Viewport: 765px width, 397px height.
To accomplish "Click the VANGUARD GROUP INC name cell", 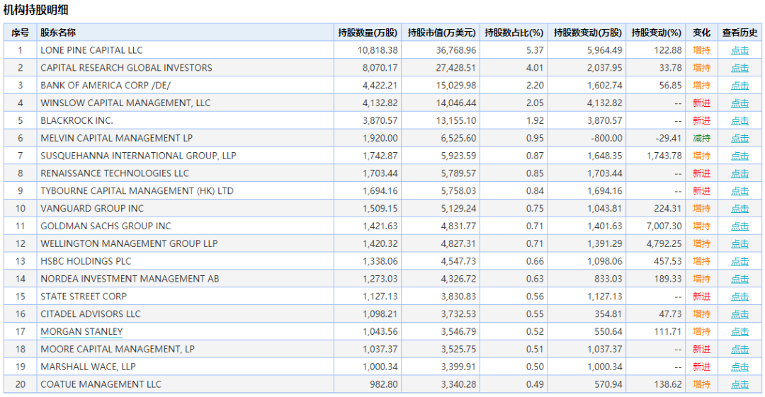I will point(185,208).
